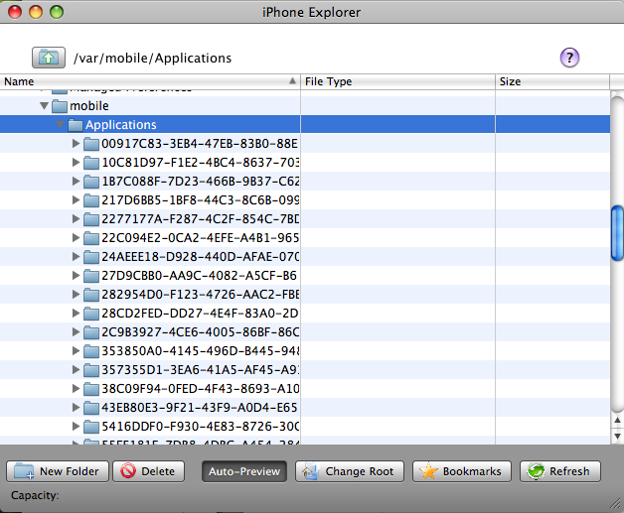Select the 353850A0-4145-496D row text
624x513 pixels.
(x=200, y=351)
